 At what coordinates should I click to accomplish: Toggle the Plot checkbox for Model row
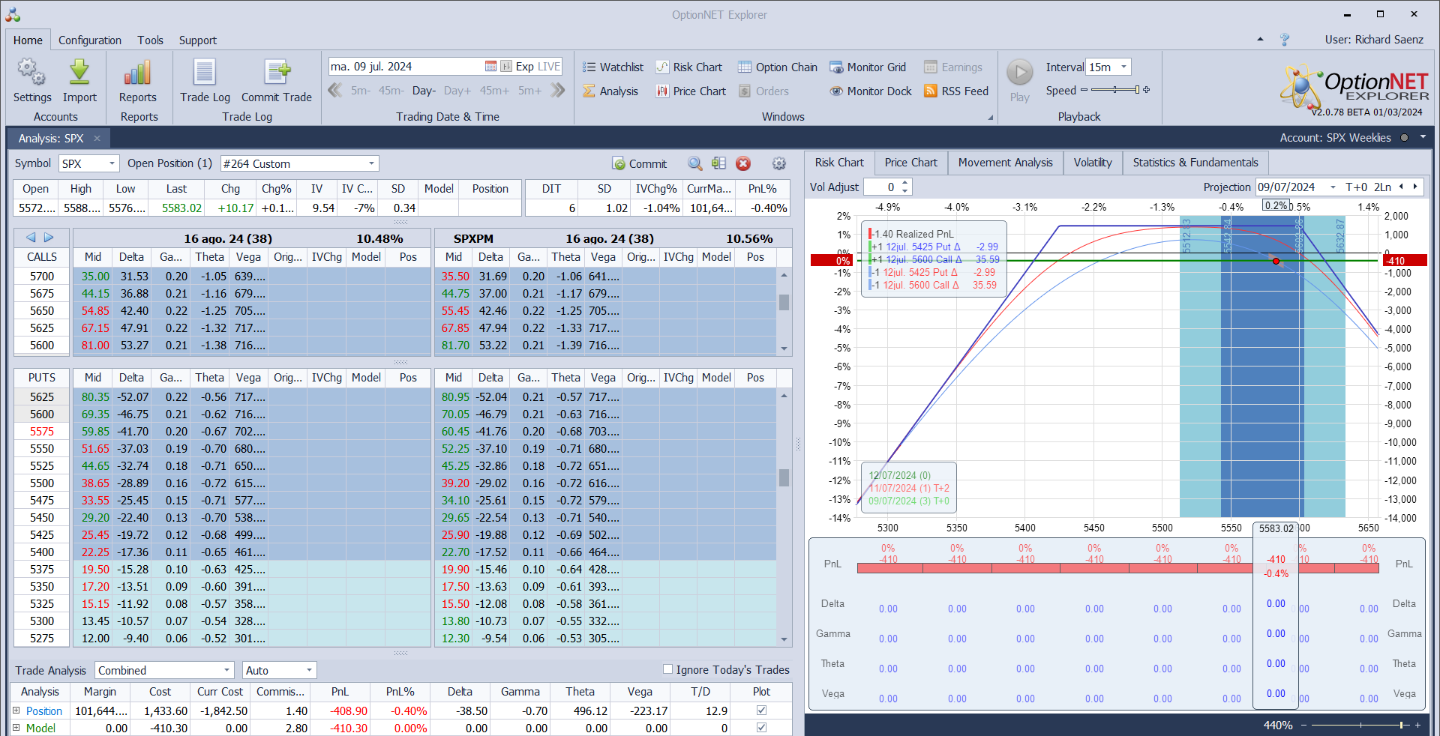pos(761,727)
